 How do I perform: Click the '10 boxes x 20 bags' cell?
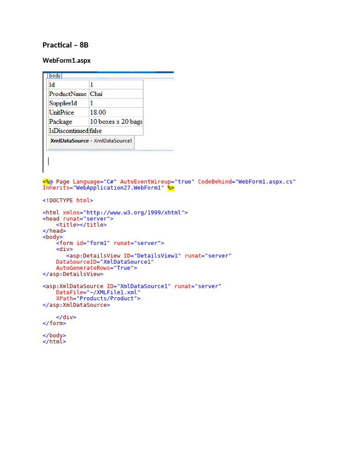(116, 122)
